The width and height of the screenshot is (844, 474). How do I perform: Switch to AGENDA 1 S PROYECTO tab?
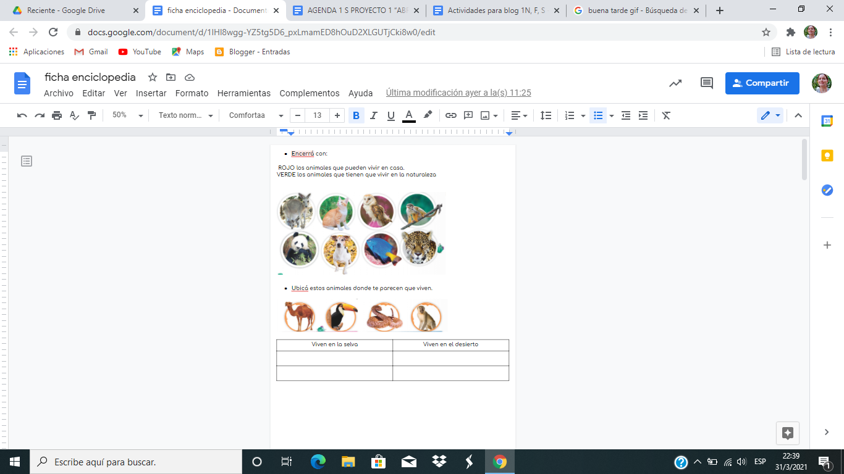pyautogui.click(x=357, y=10)
